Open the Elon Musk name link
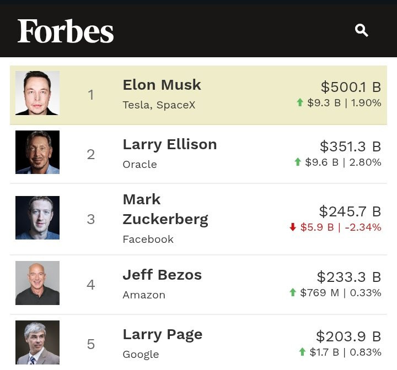 162,85
